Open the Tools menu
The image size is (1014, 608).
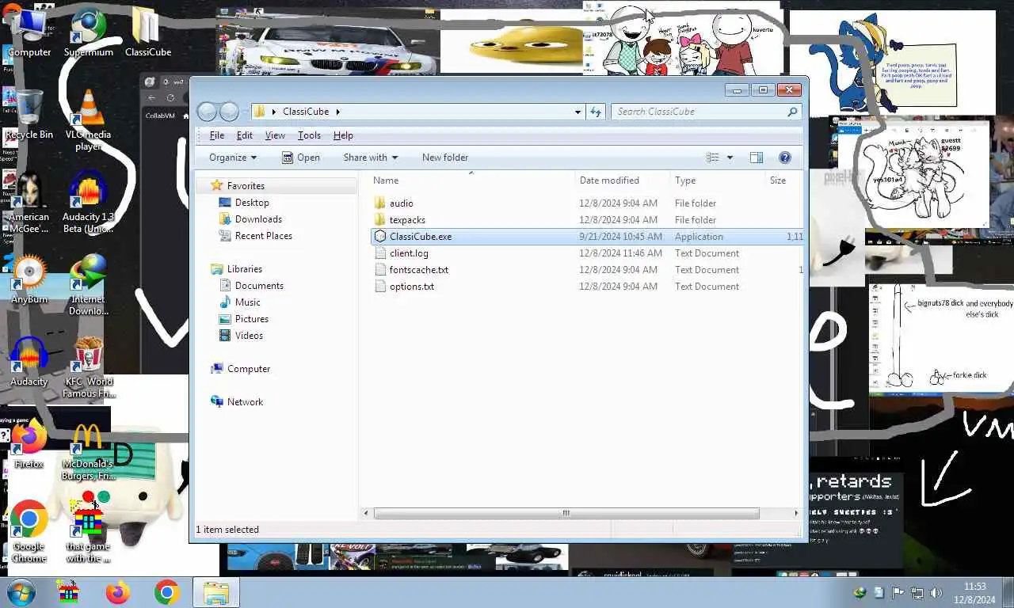coord(309,135)
